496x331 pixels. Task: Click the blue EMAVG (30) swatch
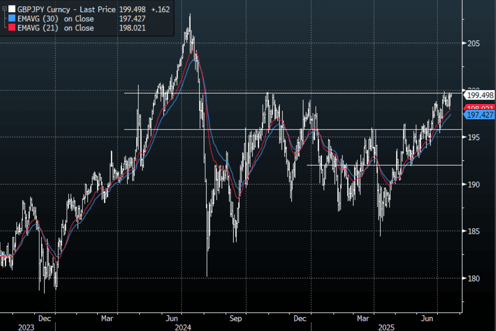[x=12, y=19]
